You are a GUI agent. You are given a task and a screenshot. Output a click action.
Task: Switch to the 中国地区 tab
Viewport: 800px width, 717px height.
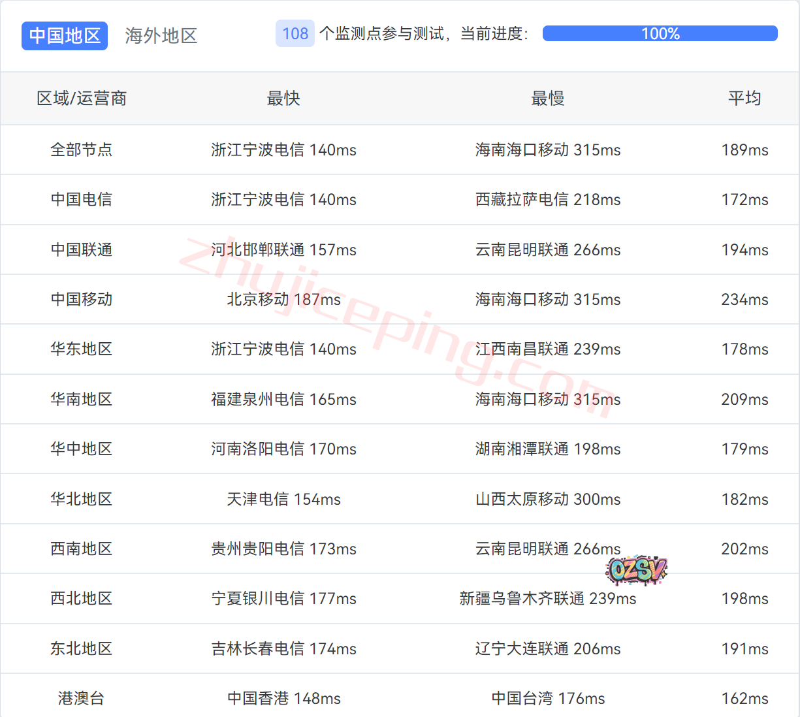click(65, 35)
